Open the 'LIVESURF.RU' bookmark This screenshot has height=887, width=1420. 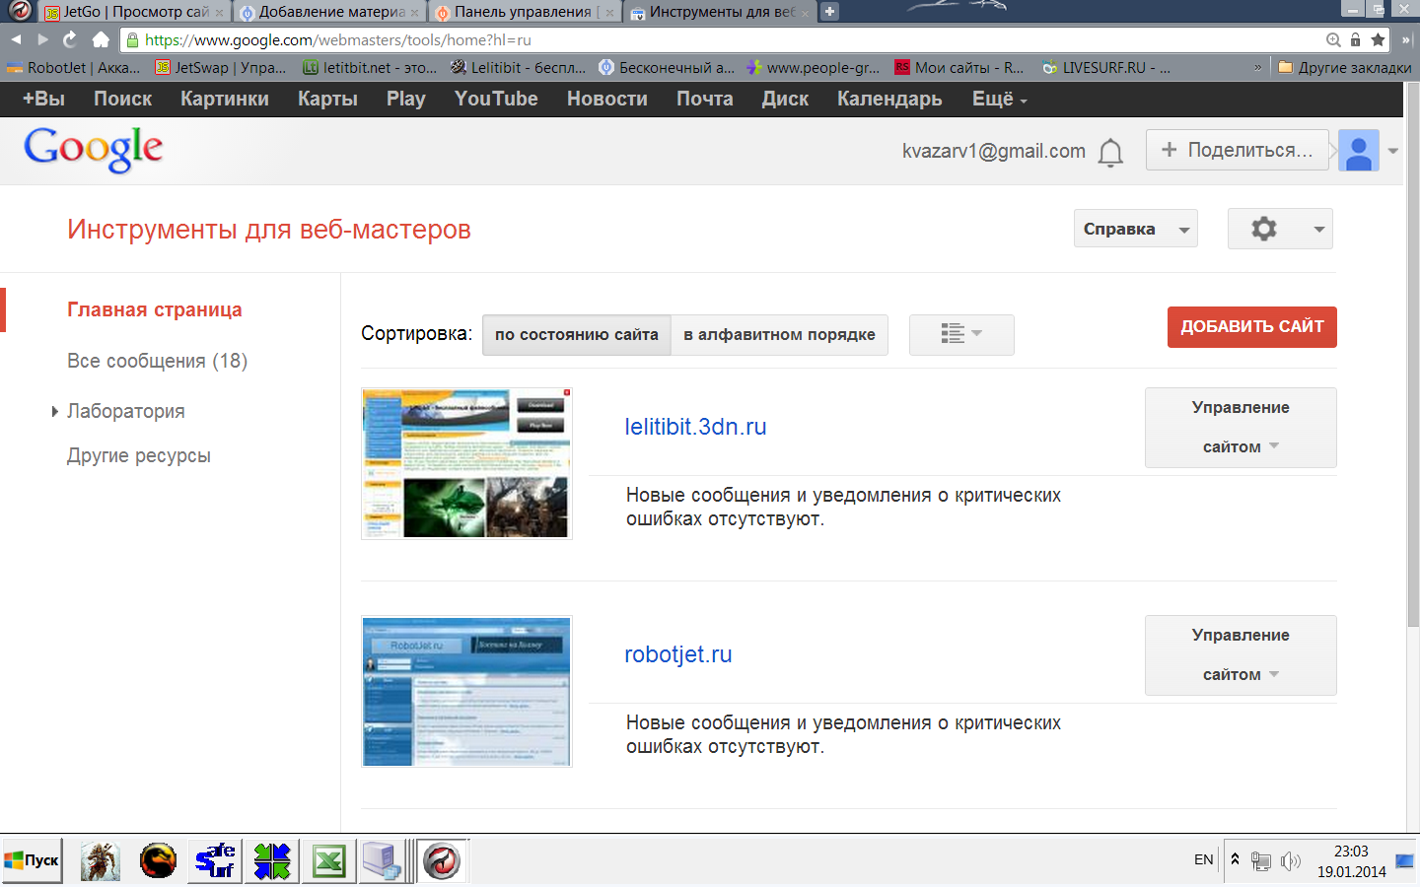[x=1106, y=67]
